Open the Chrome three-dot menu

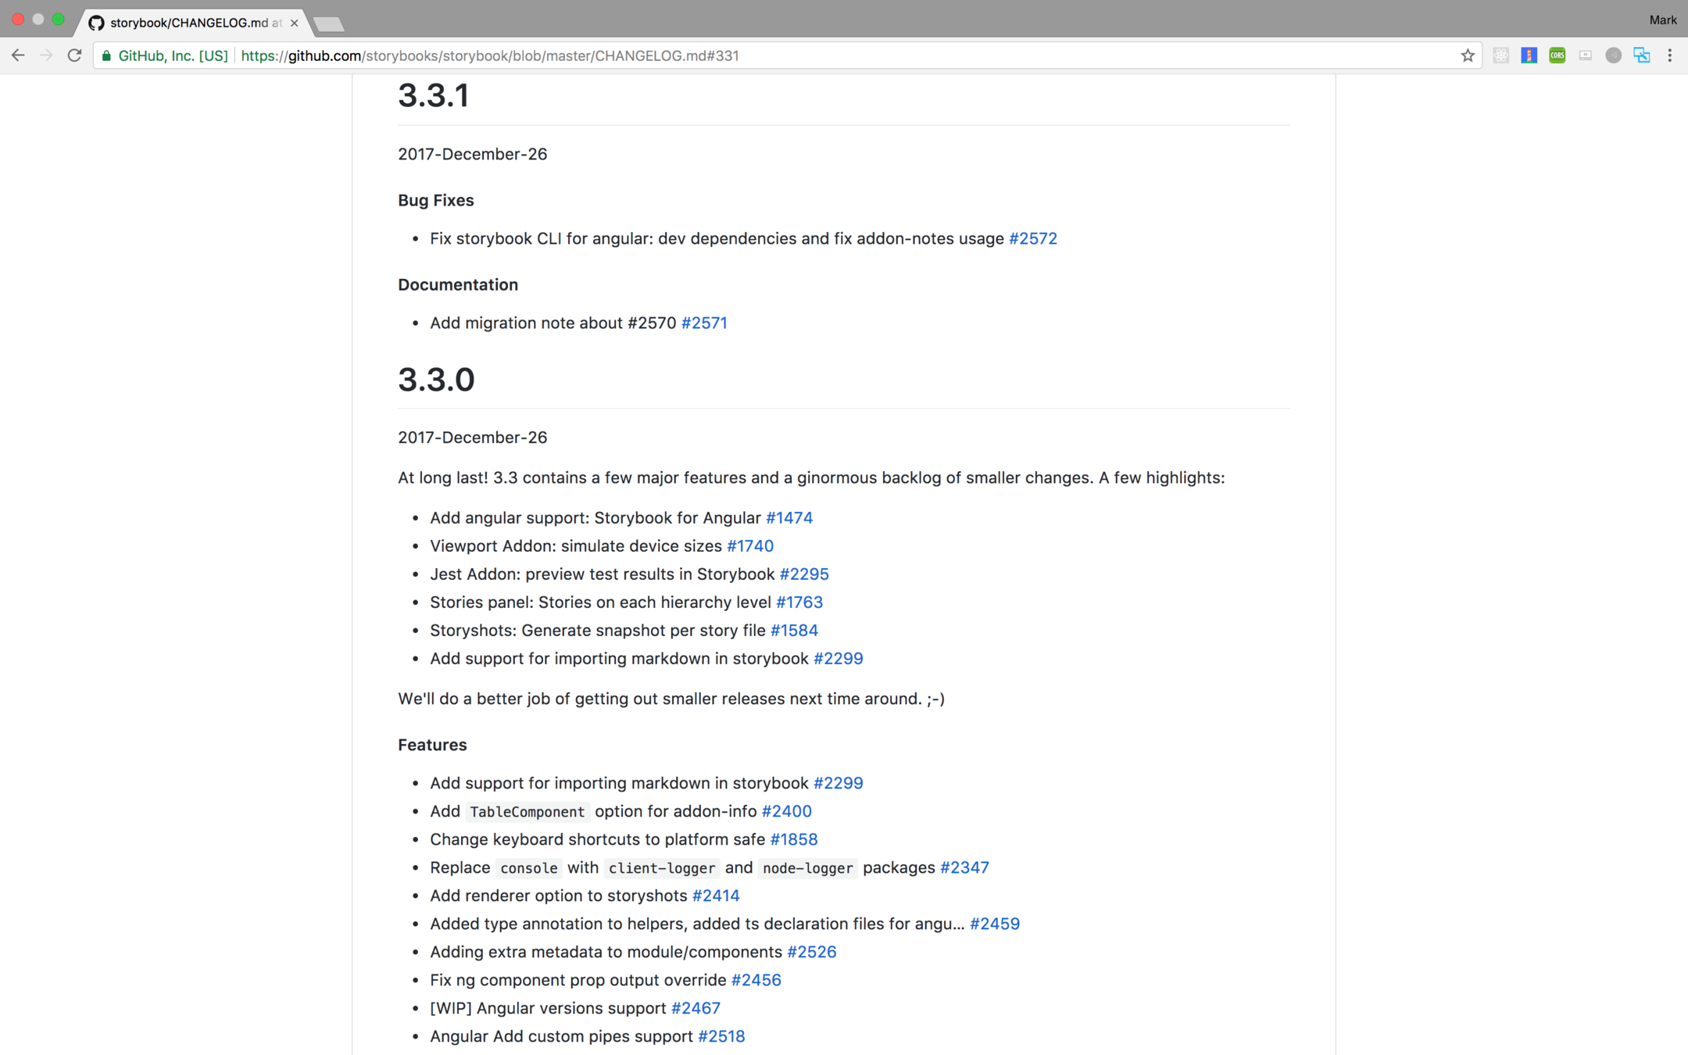[1669, 55]
